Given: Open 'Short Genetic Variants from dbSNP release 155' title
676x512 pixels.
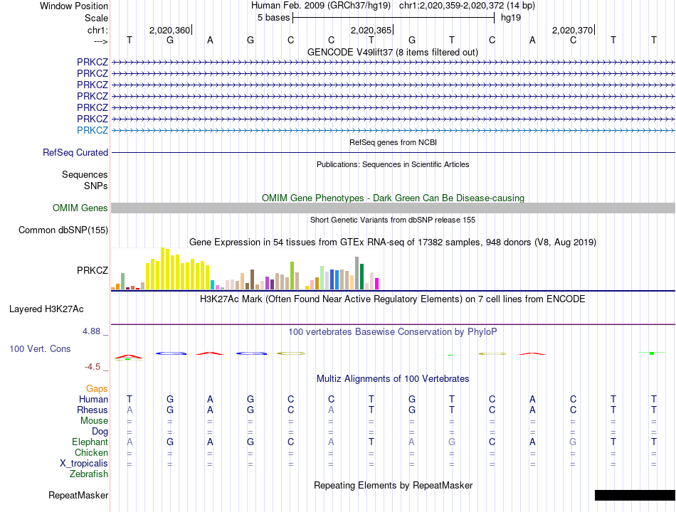Looking at the screenshot, I should point(393,220).
